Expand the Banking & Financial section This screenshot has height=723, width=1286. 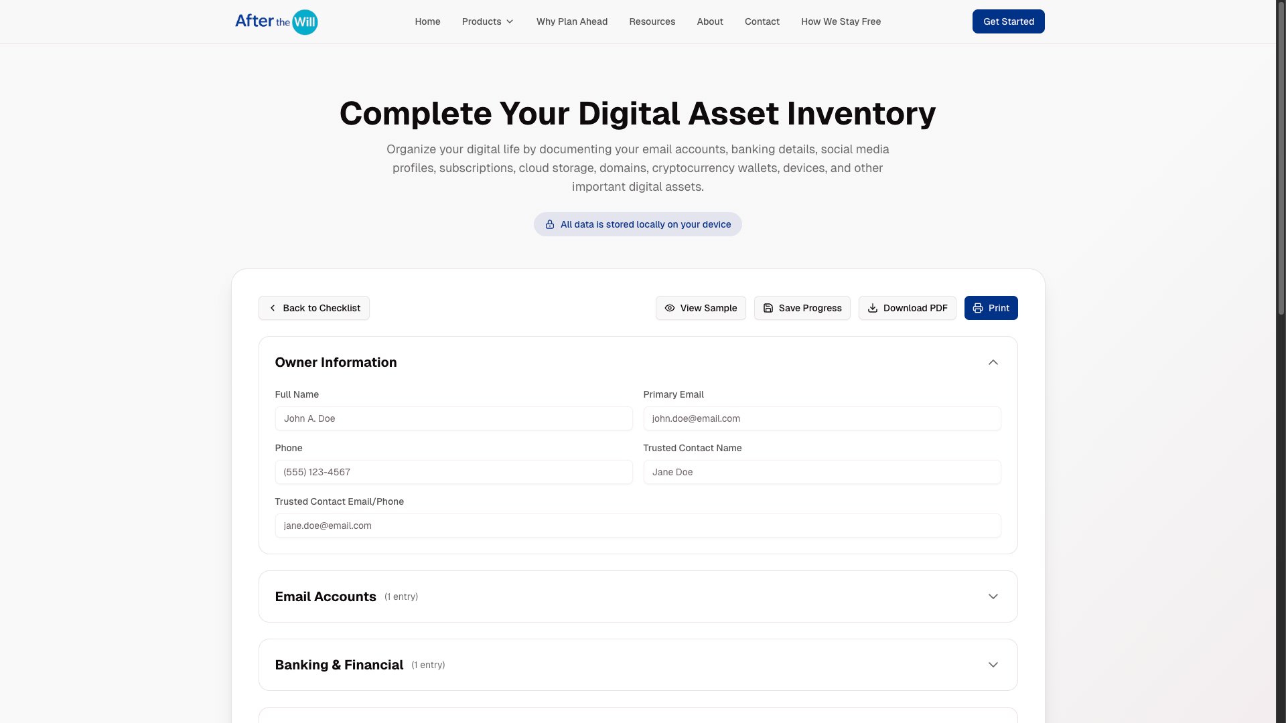point(993,665)
